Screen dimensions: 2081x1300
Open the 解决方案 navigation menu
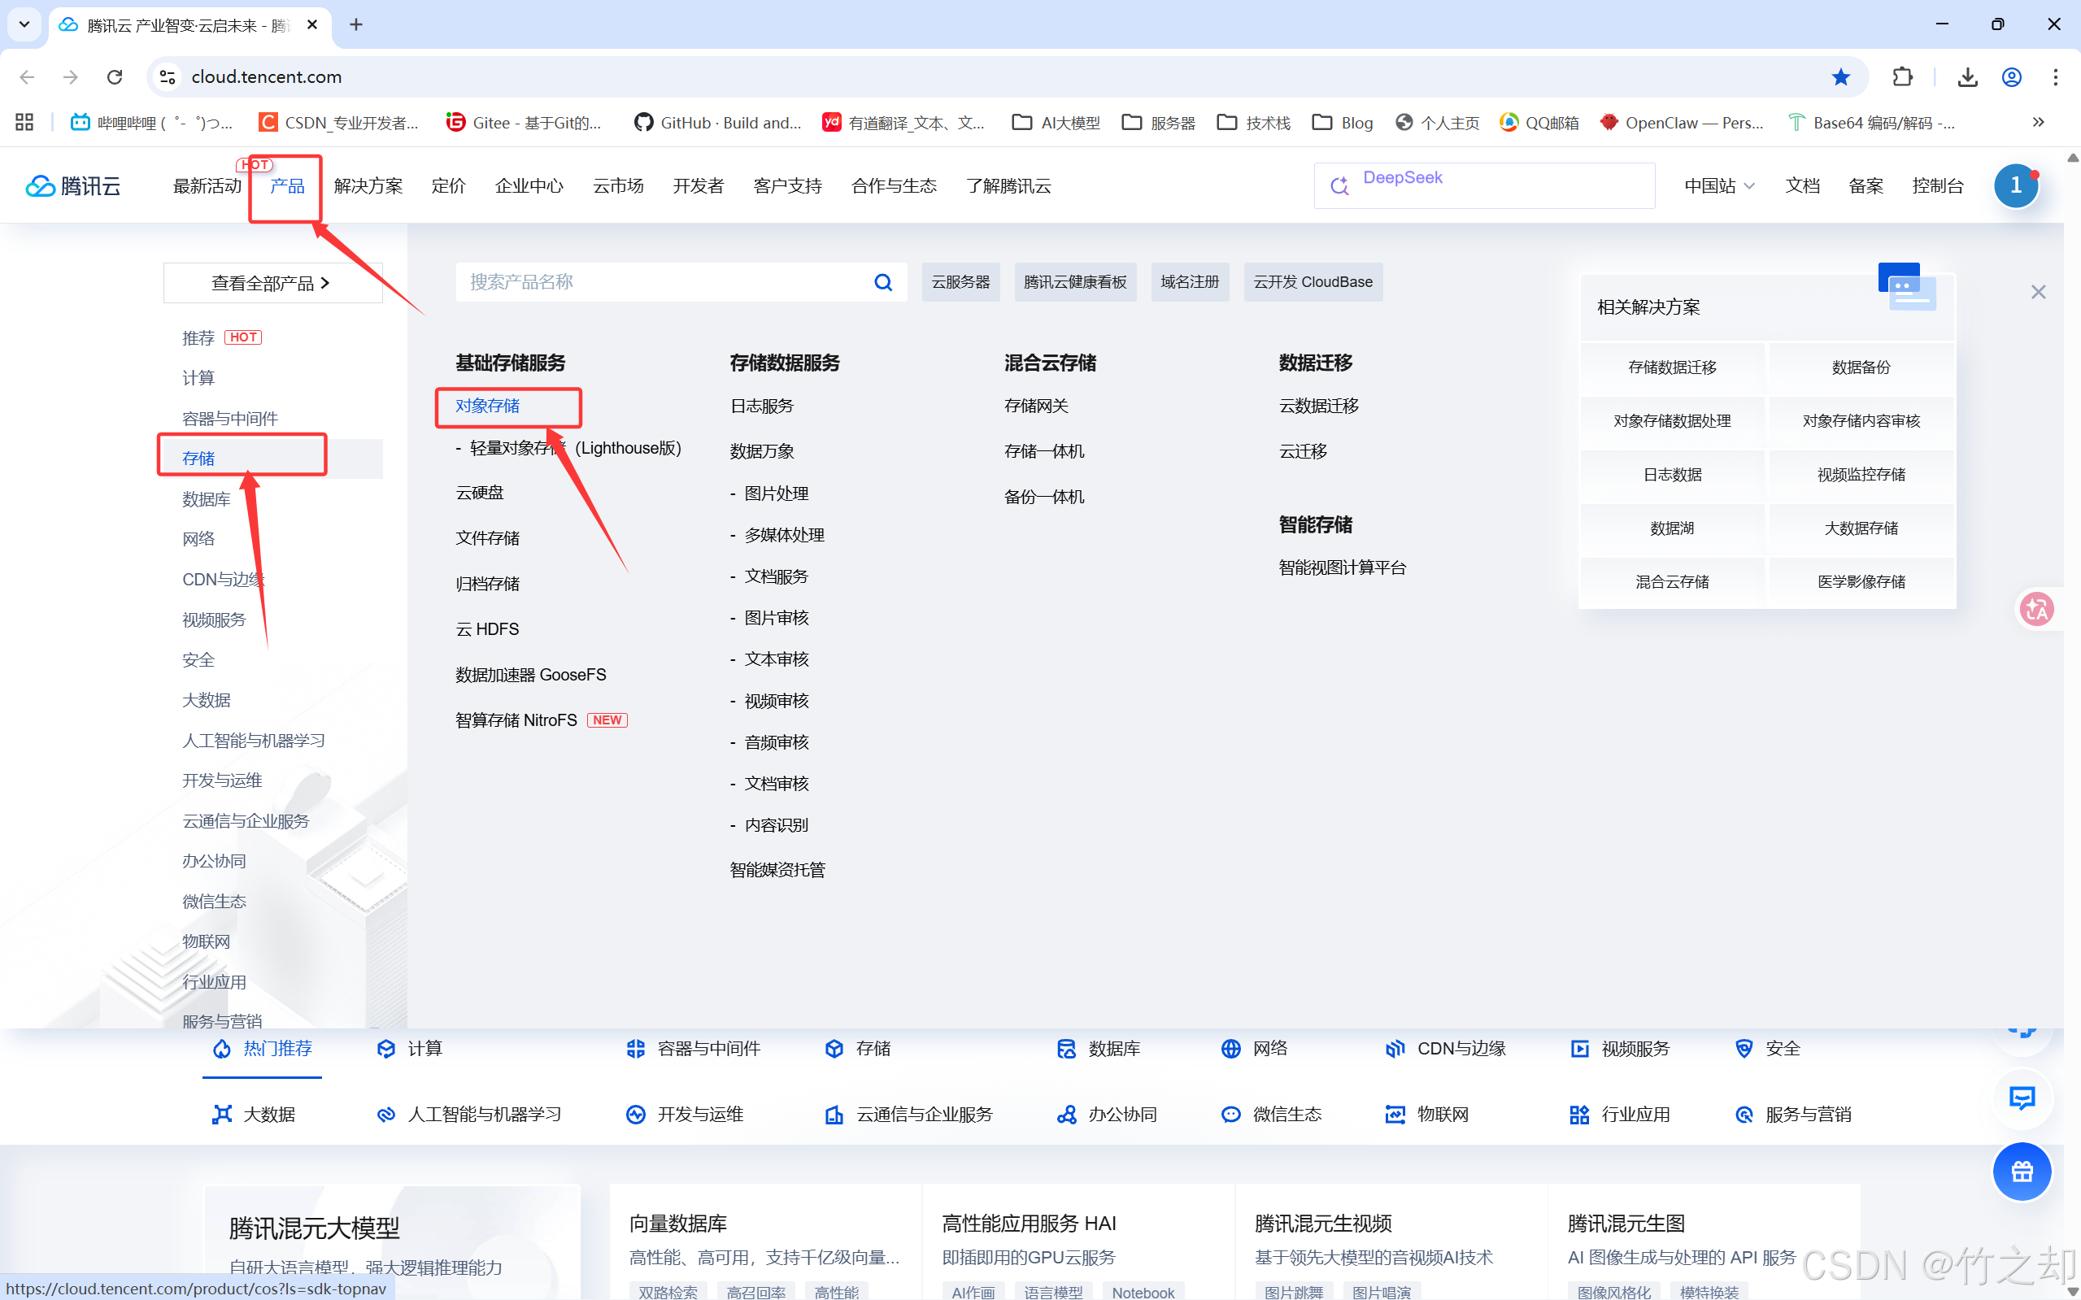(x=368, y=185)
